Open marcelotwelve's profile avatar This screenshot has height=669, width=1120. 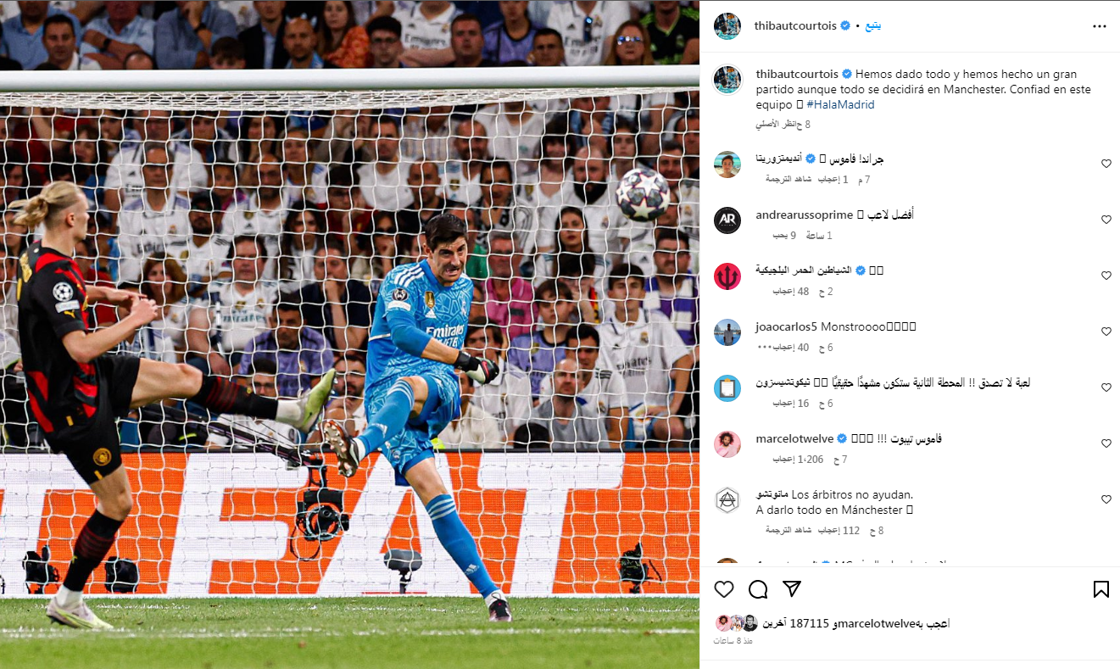tap(727, 443)
